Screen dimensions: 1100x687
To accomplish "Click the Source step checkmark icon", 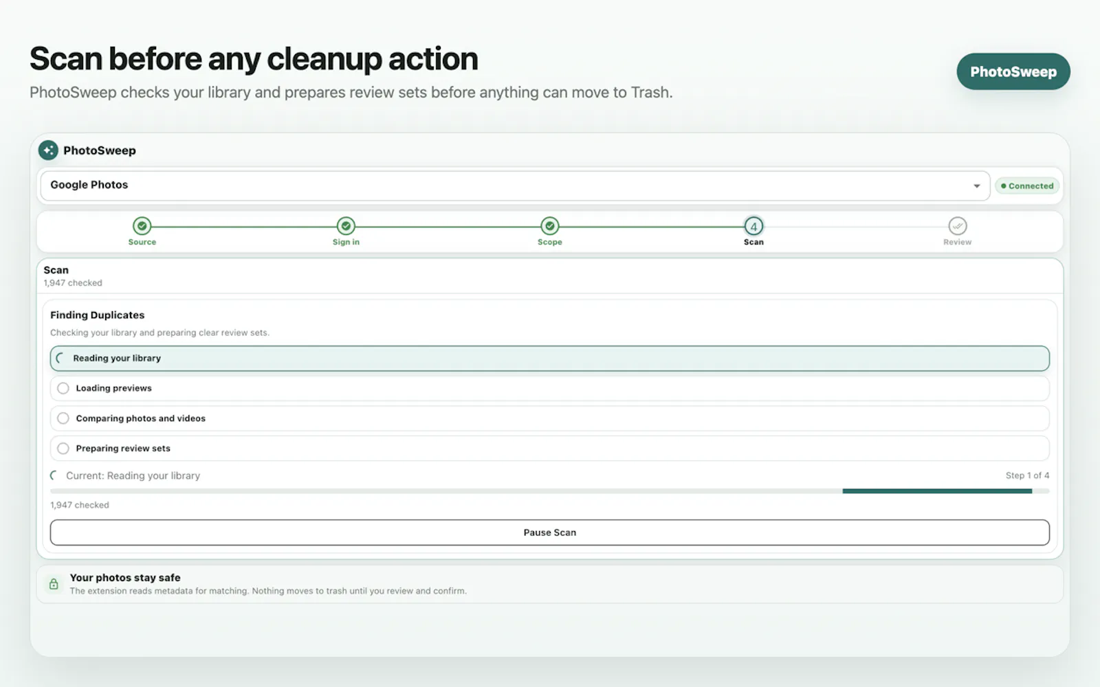I will 142,226.
